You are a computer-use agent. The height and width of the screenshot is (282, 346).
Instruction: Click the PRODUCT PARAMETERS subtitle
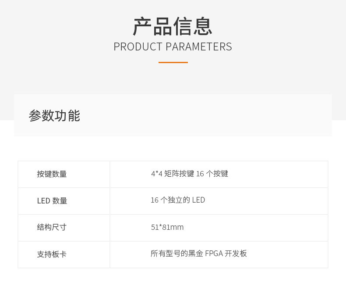pos(173,47)
